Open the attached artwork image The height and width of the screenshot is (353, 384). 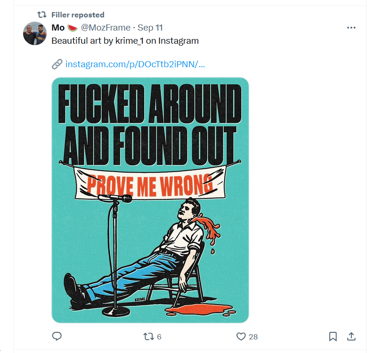(x=150, y=200)
